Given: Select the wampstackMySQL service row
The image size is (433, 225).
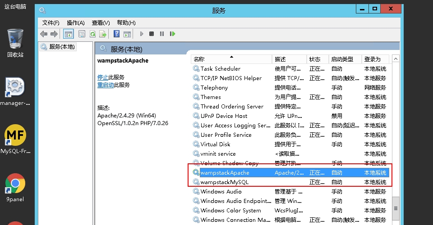Looking at the screenshot, I should pyautogui.click(x=225, y=182).
